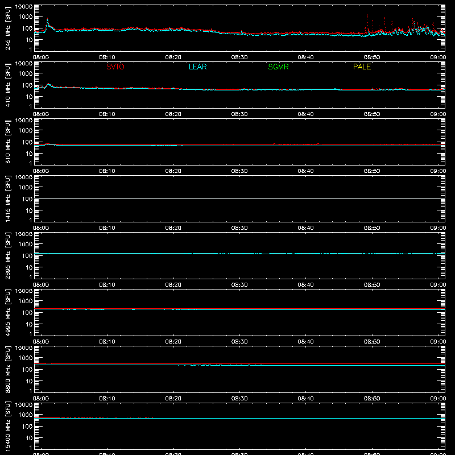Select the 10 tick label on 1415 MHz axis

29,210
